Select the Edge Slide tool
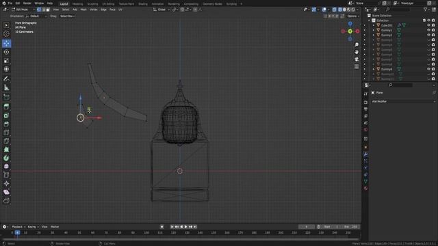The width and height of the screenshot is (438, 246). (x=6, y=175)
